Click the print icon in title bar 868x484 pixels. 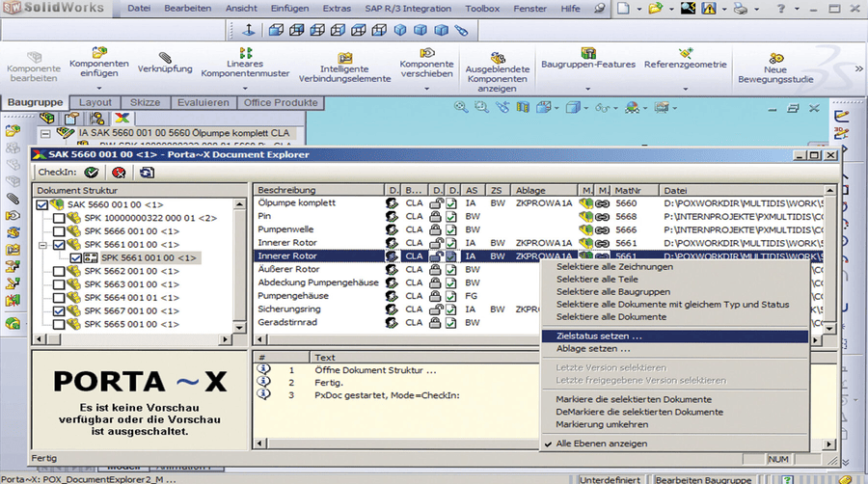pos(740,9)
